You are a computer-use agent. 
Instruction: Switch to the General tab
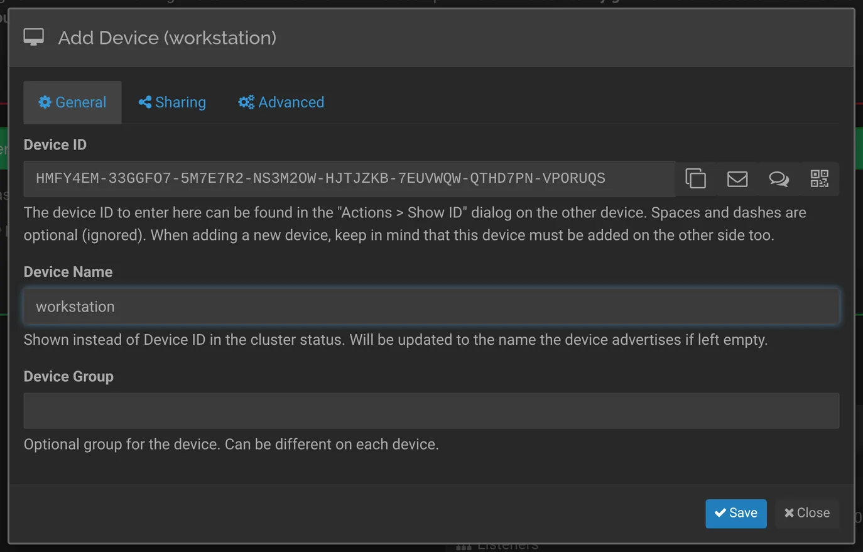(72, 102)
